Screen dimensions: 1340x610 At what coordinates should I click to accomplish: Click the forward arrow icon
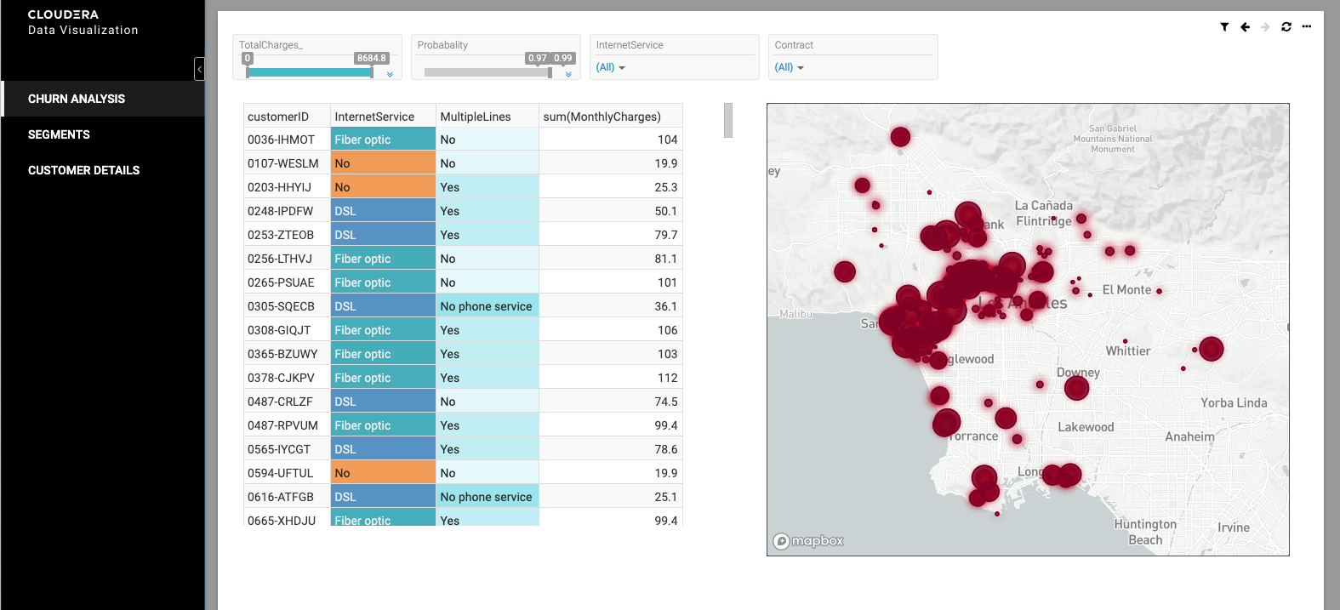[1265, 27]
